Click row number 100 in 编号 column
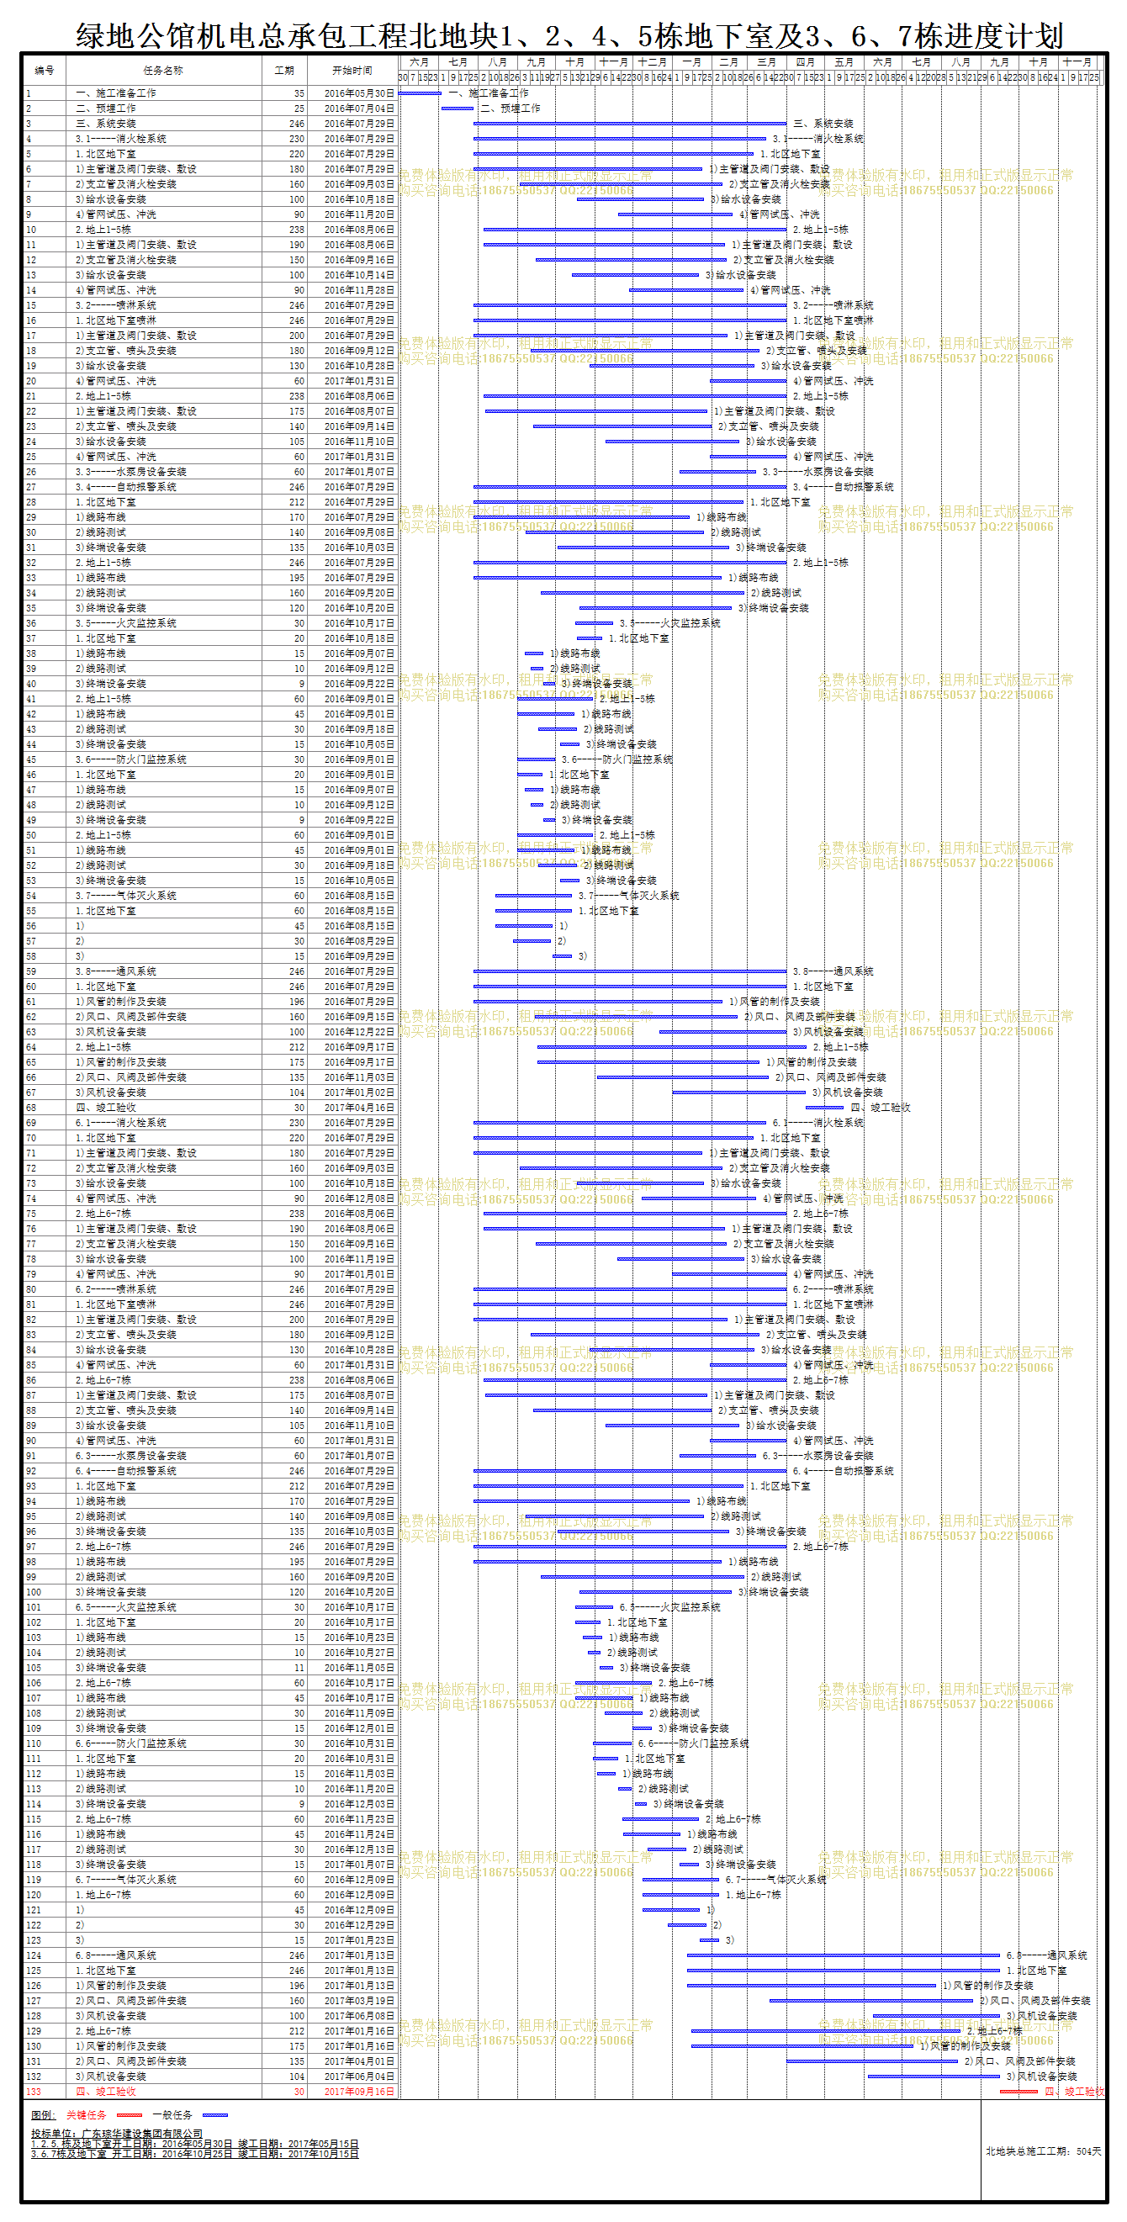The width and height of the screenshot is (1127, 2222). (x=34, y=1592)
